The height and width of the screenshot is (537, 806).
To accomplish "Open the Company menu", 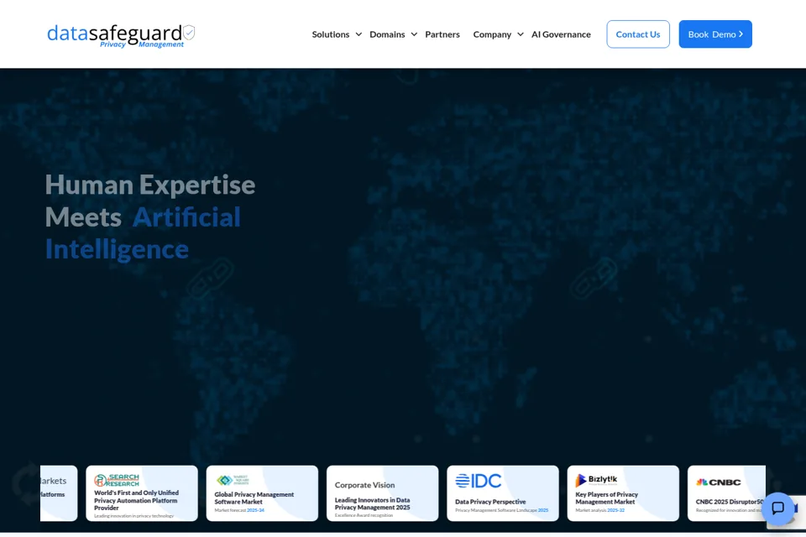I will tap(492, 34).
